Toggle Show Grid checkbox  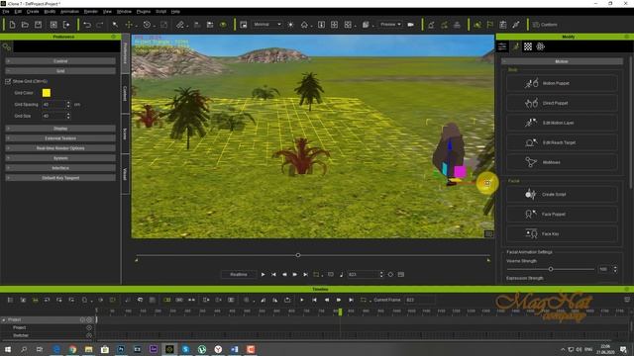click(8, 81)
